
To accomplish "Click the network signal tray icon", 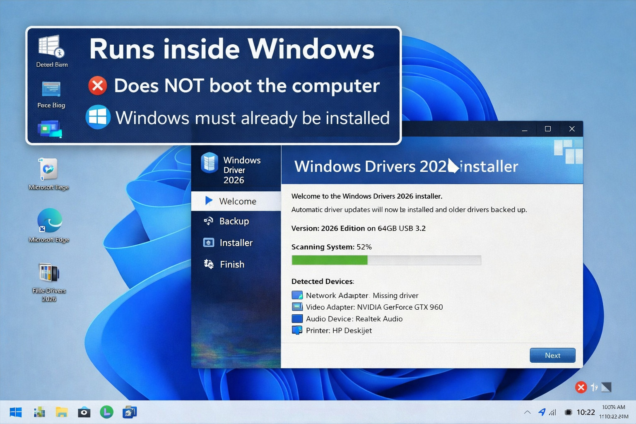I will pos(553,412).
